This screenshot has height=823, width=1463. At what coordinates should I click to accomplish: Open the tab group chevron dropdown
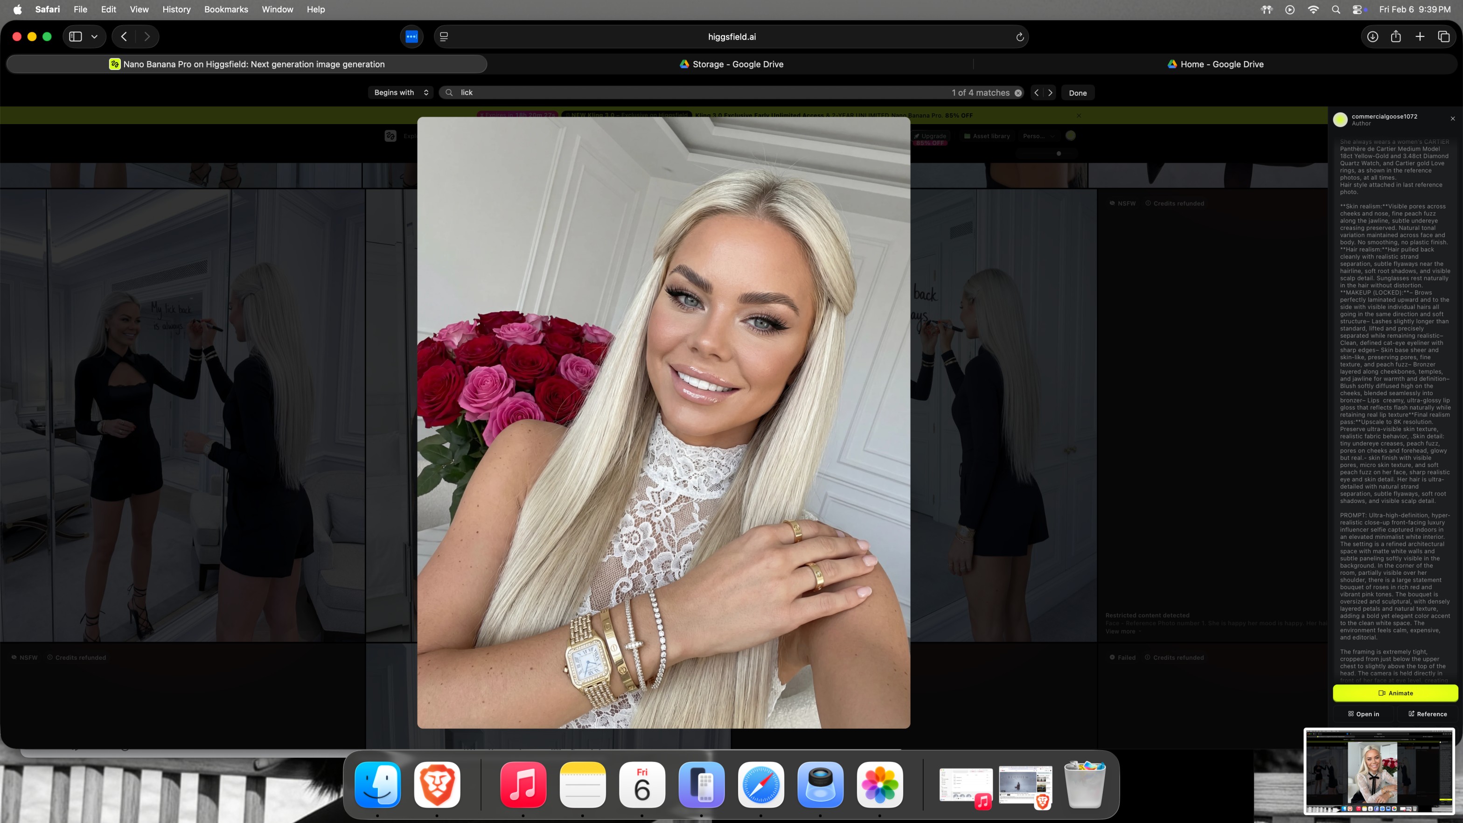tap(94, 37)
